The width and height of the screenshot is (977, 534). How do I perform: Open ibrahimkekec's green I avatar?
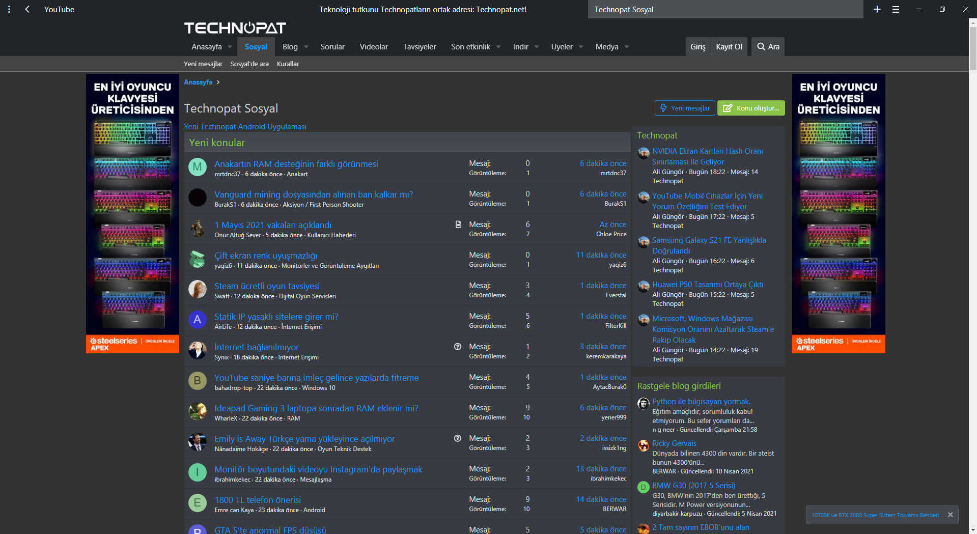tap(198, 472)
